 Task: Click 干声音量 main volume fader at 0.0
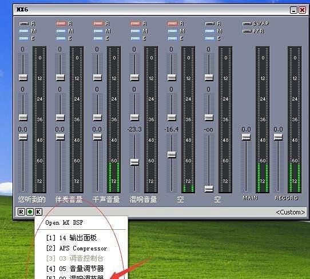point(97,137)
